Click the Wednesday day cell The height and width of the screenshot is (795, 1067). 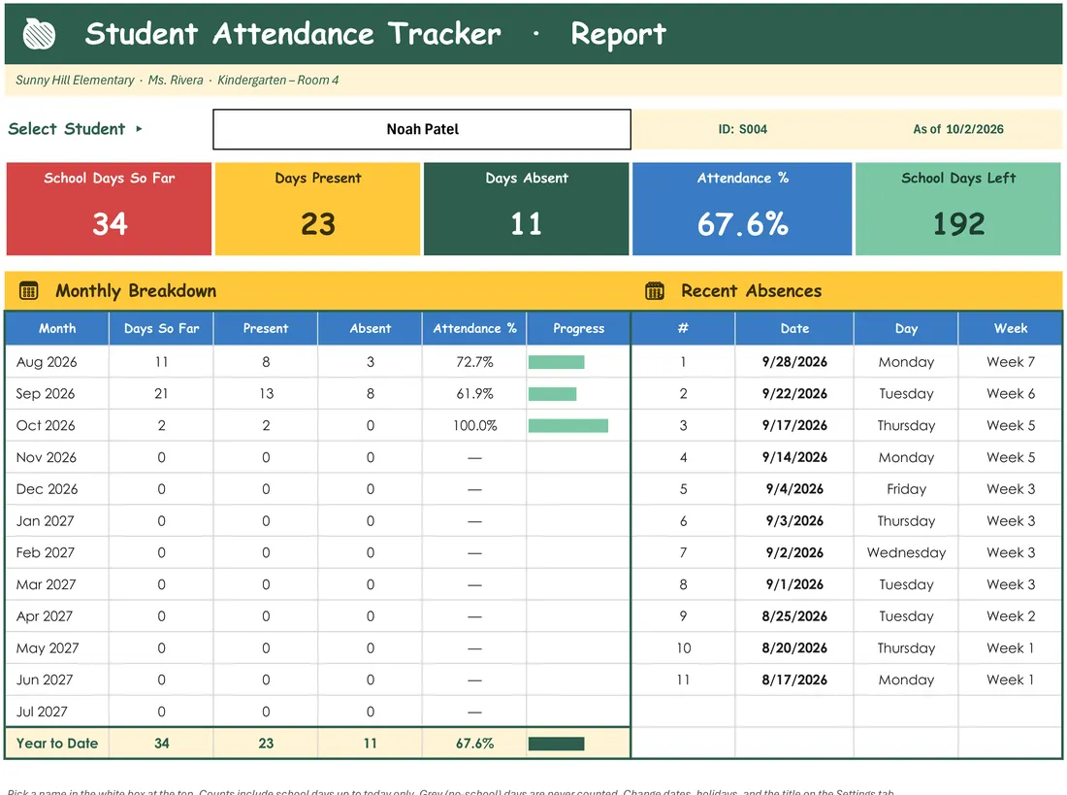pos(906,552)
